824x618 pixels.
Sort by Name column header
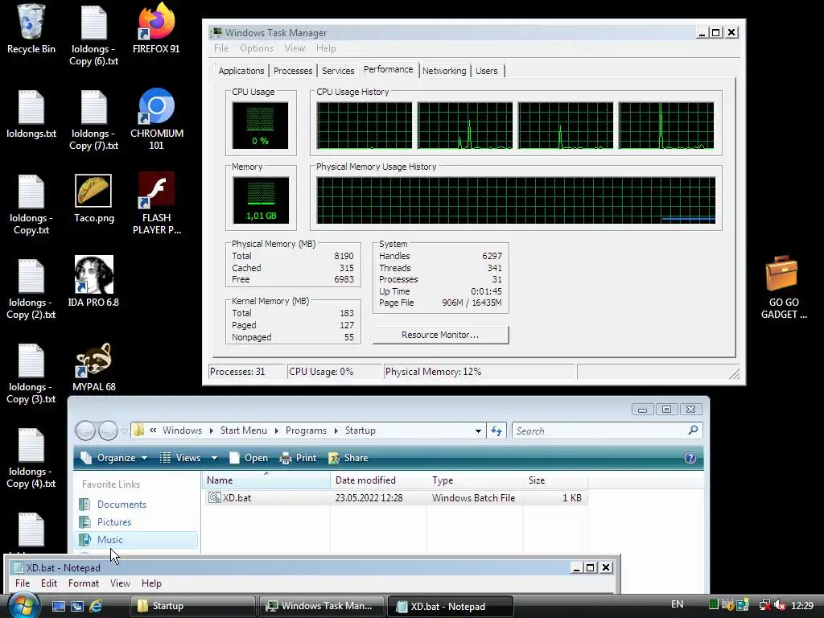[266, 480]
